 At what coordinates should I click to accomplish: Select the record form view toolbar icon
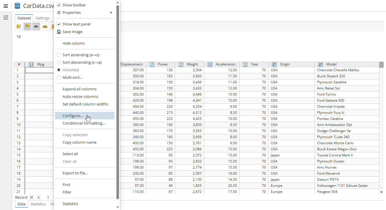(x=27, y=26)
